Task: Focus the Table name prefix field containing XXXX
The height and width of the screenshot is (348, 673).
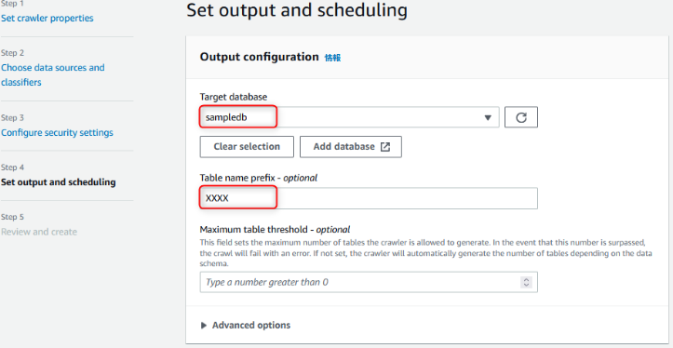Action: (369, 198)
